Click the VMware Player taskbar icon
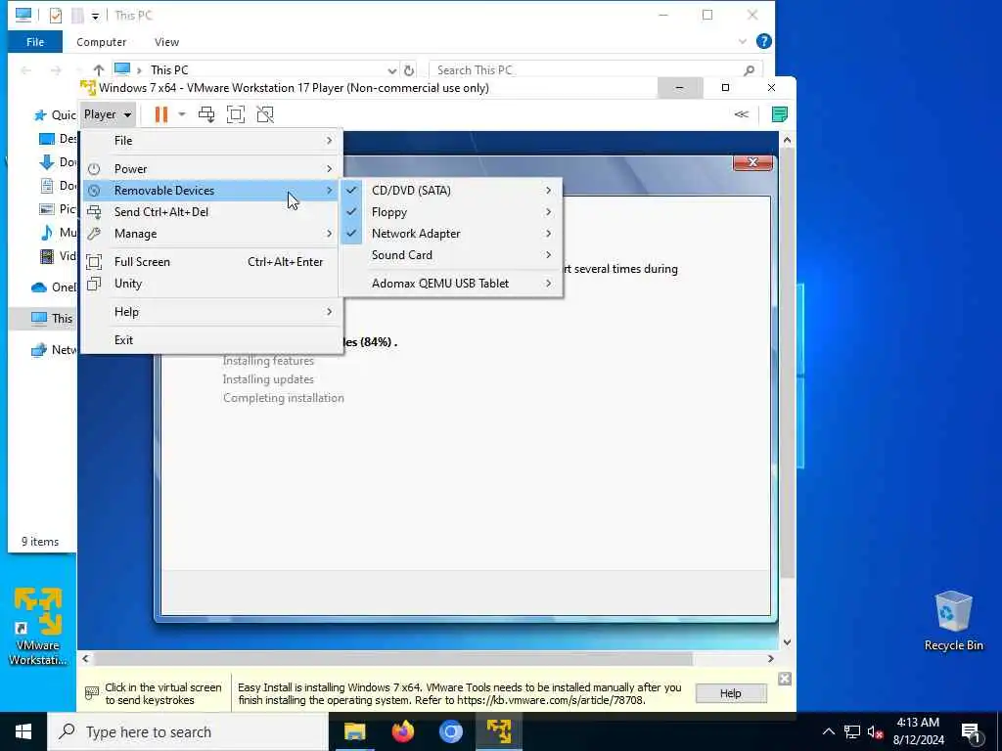This screenshot has width=1002, height=751. pos(499,731)
